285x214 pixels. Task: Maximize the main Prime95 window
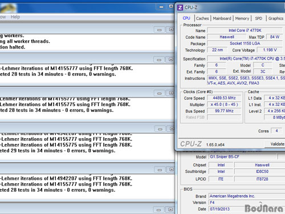pos(171,6)
